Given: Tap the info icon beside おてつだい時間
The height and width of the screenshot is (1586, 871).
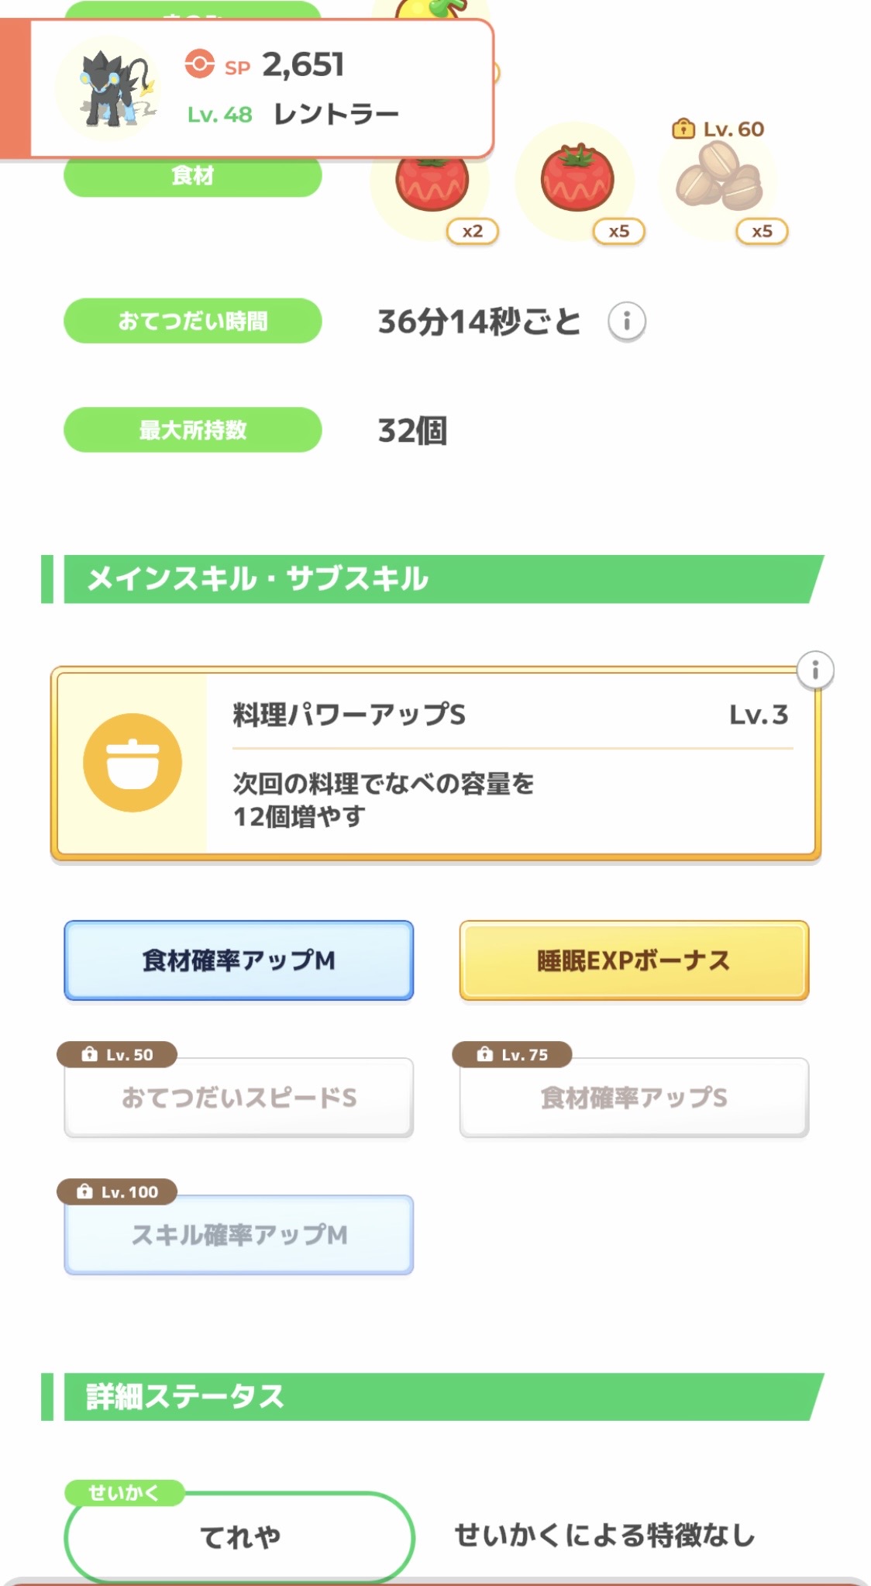Looking at the screenshot, I should click(x=626, y=321).
